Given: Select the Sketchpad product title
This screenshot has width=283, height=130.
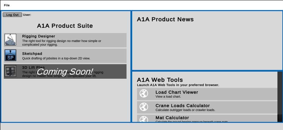Looking at the screenshot, I should [x=32, y=54].
